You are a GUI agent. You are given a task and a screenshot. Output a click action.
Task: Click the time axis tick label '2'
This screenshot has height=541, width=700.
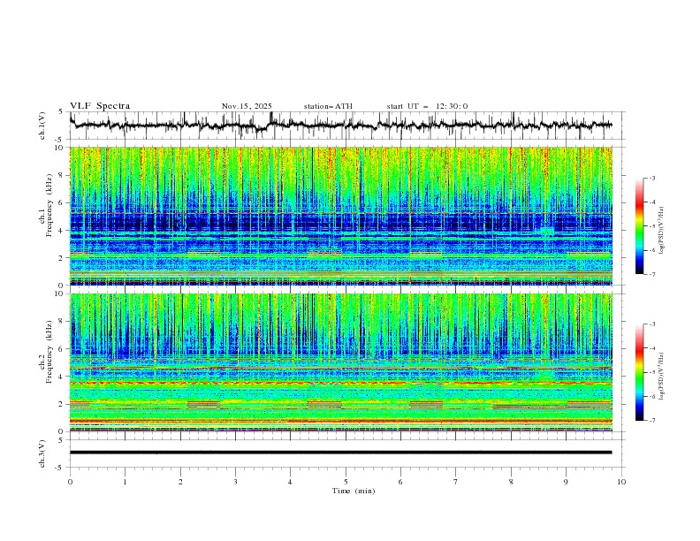point(180,482)
